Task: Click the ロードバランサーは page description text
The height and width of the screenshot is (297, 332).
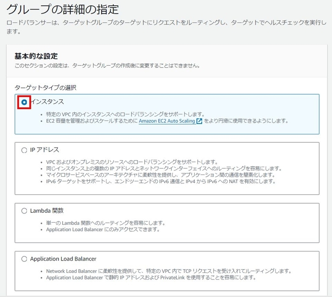Action: click(166, 27)
